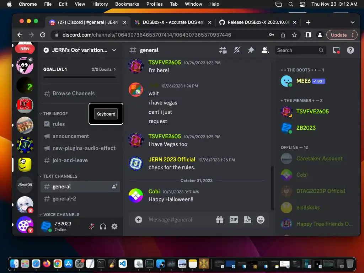Open macOS Control Center icon
The image size is (364, 273).
click(303, 4)
